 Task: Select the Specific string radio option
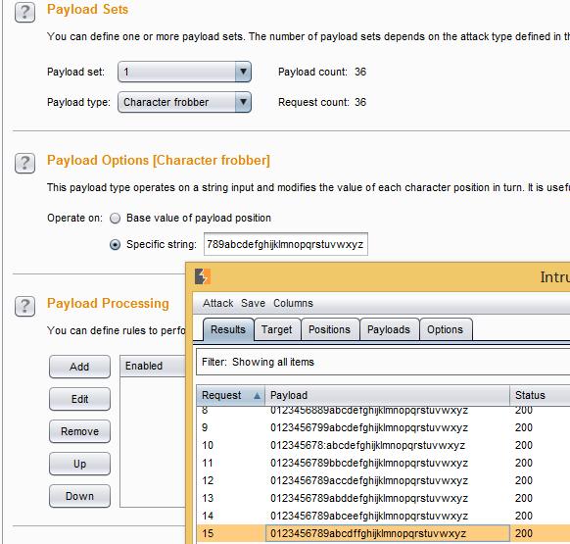[x=116, y=245]
